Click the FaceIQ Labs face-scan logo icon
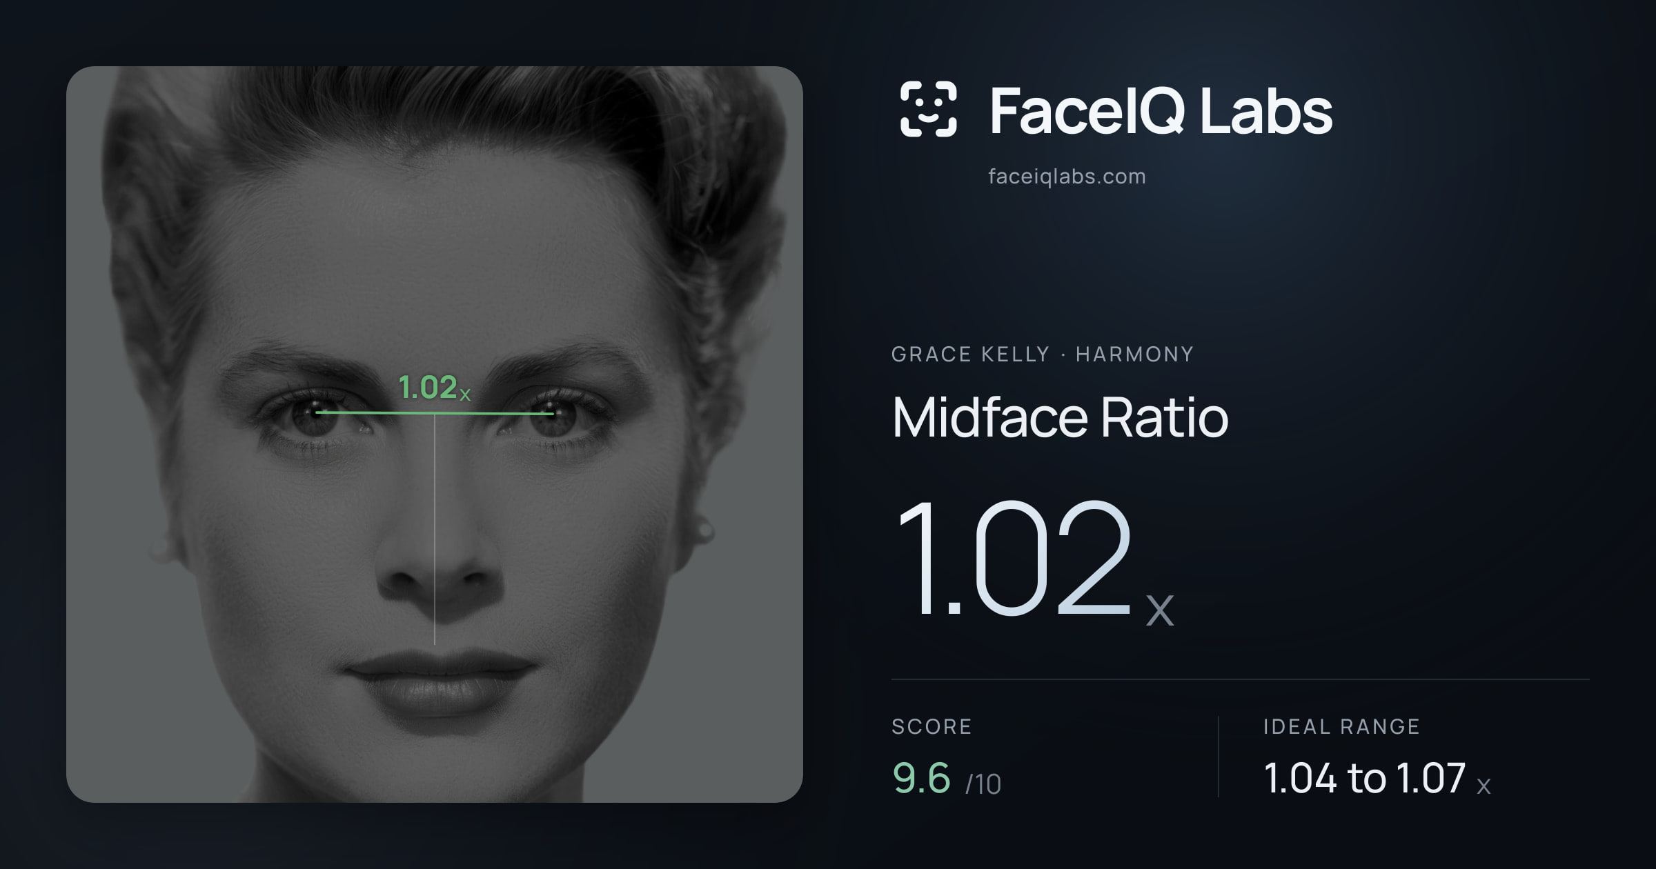This screenshot has width=1656, height=869. pyautogui.click(x=928, y=109)
